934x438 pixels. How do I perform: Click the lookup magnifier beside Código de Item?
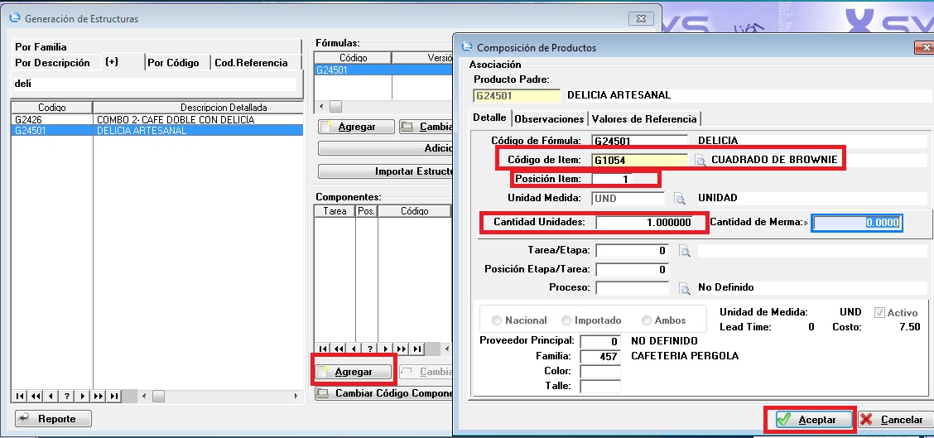pos(700,160)
